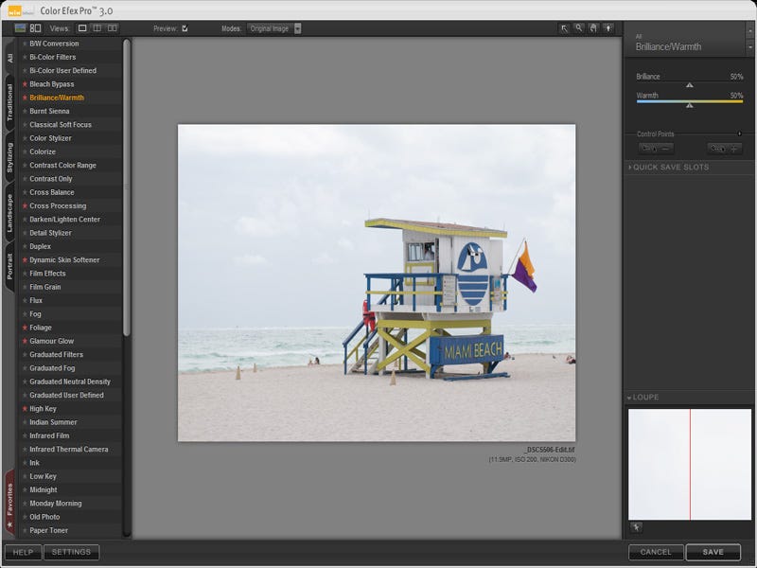The height and width of the screenshot is (568, 757).
Task: Collapse the Loupe section
Action: tap(643, 397)
